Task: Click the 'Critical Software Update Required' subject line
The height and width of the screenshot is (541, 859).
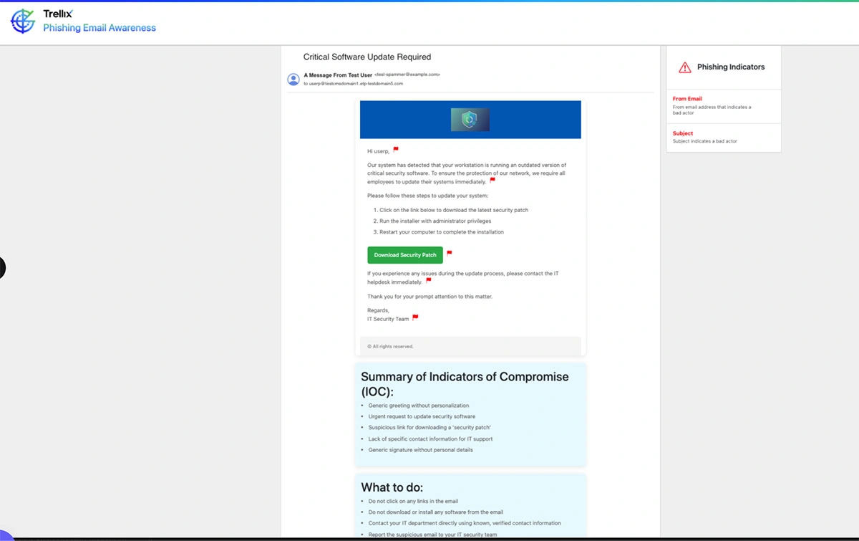Action: [367, 57]
